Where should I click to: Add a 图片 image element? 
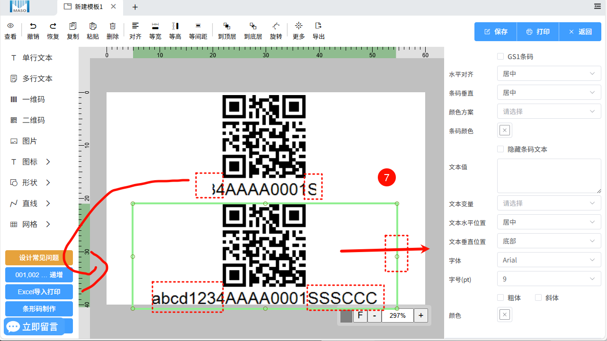click(x=24, y=141)
